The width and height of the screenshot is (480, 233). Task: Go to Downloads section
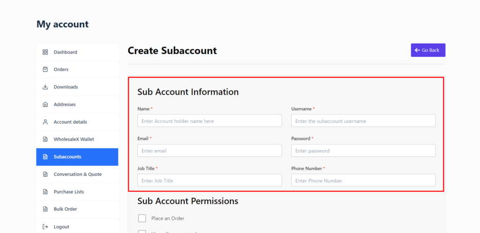77,87
